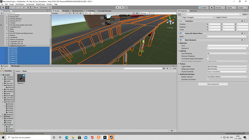The width and height of the screenshot is (249, 140).
Task: Select Cube.010 in Hierarchy
Action: click(13, 54)
